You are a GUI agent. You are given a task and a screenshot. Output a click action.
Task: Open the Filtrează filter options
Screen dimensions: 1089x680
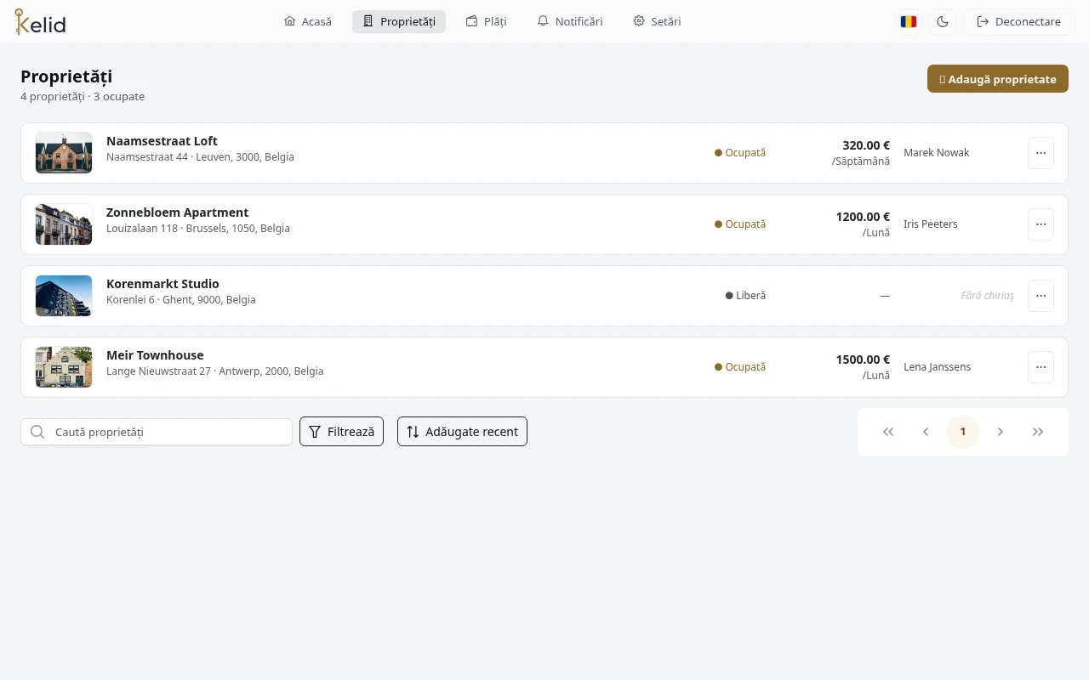point(341,432)
